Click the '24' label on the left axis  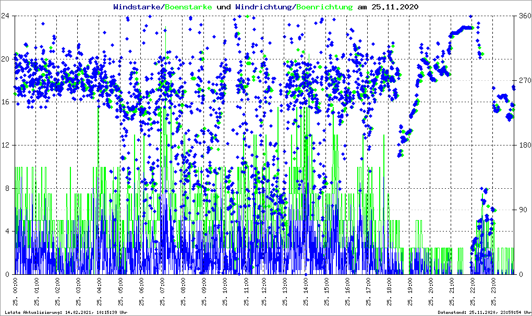tap(6, 16)
